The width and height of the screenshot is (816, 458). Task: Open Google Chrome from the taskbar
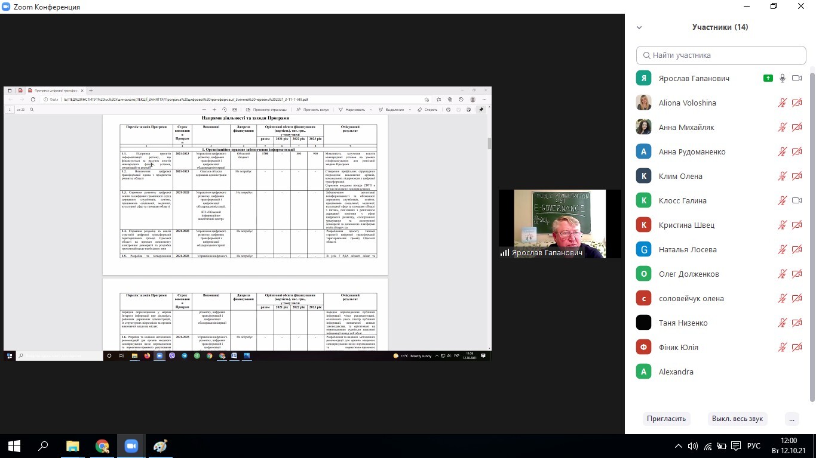point(102,446)
